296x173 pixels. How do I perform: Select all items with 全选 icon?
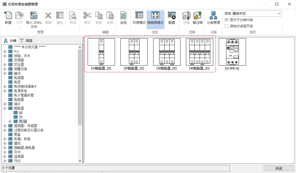coord(123,16)
